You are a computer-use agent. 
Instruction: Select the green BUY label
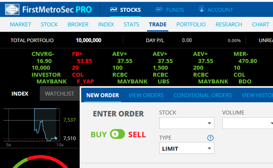[99, 135]
